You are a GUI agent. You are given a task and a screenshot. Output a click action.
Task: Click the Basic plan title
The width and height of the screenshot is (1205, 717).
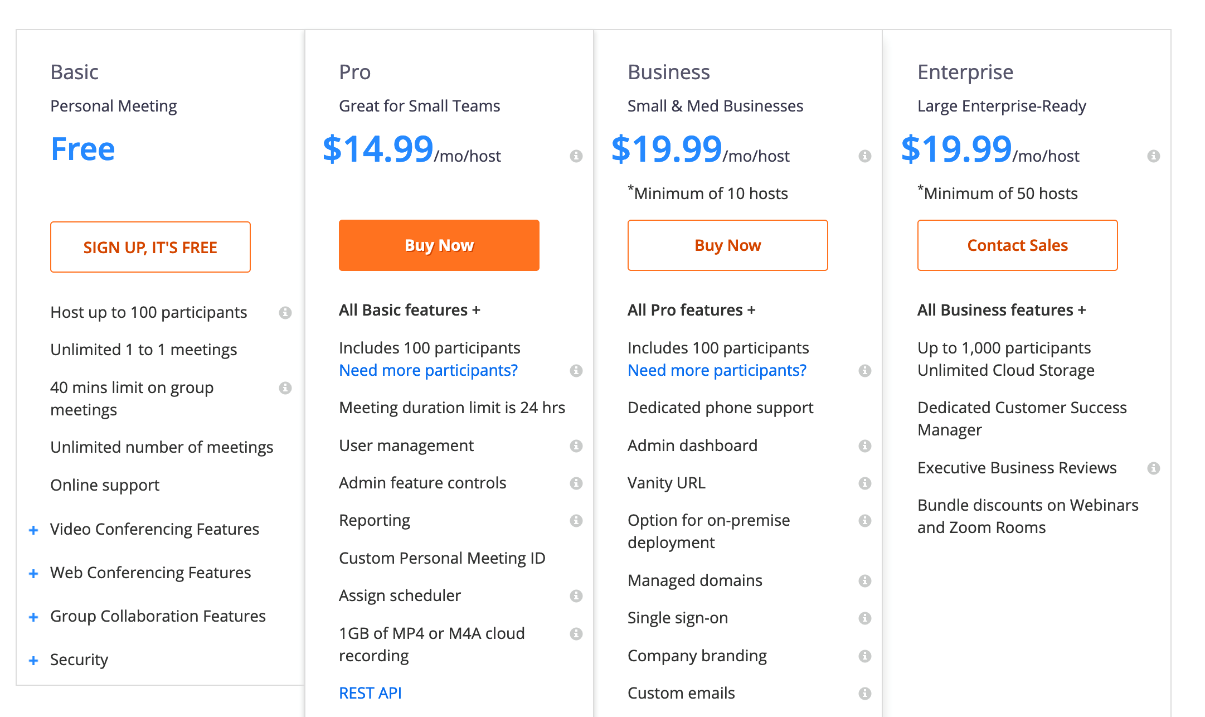tap(75, 72)
